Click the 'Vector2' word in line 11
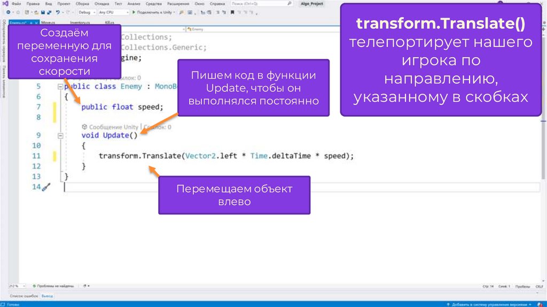This screenshot has width=547, height=307. (201, 156)
